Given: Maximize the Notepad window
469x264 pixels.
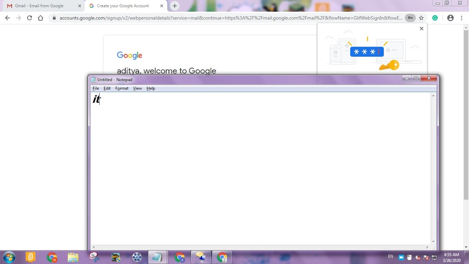Looking at the screenshot, I should point(416,78).
